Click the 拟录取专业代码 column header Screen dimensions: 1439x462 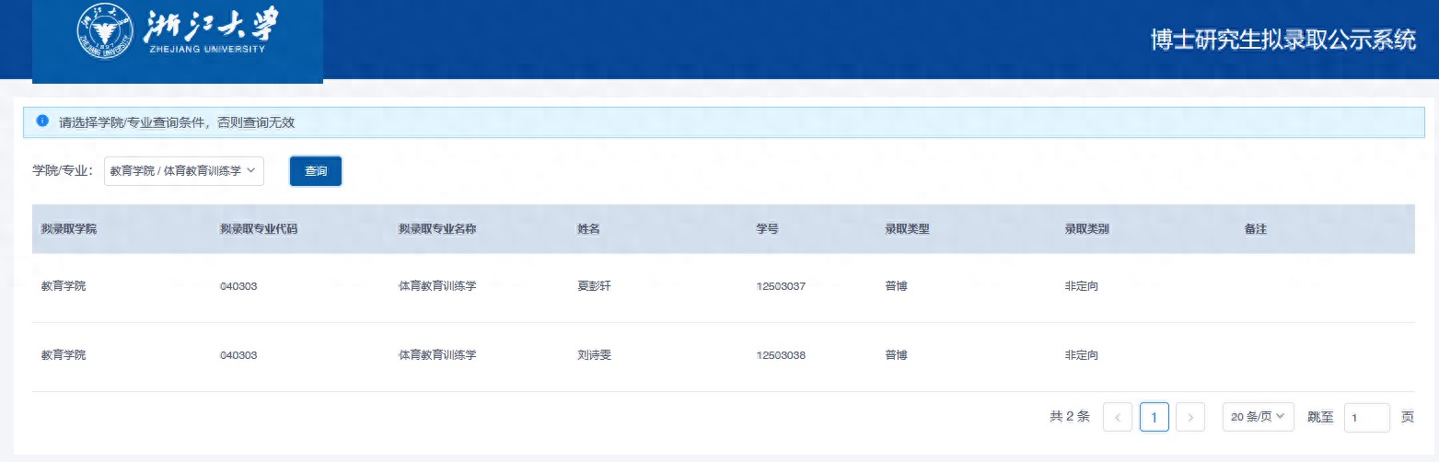[259, 229]
